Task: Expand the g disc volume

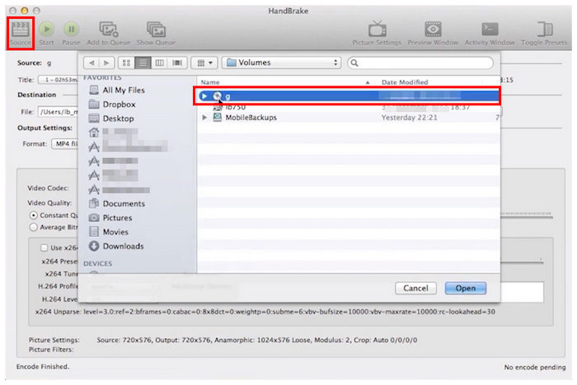Action: tap(204, 96)
